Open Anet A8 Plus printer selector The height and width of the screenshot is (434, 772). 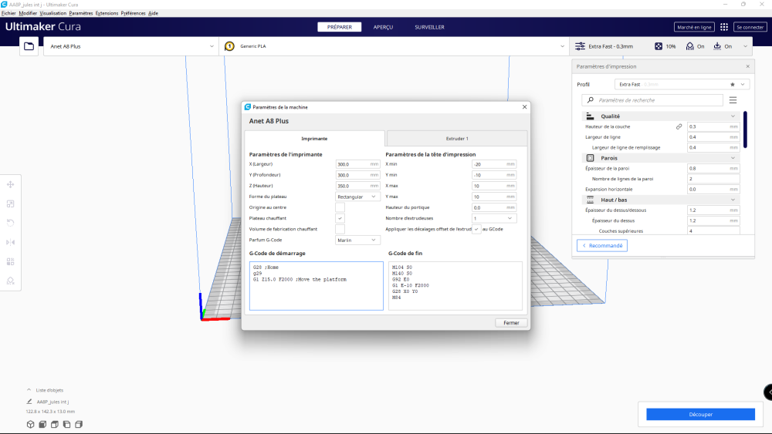[x=131, y=46]
